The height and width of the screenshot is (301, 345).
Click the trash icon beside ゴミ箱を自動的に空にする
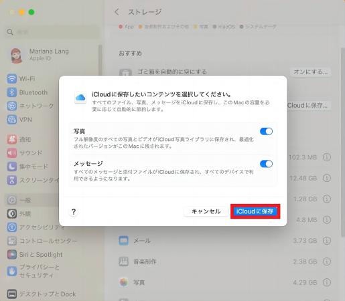125,72
